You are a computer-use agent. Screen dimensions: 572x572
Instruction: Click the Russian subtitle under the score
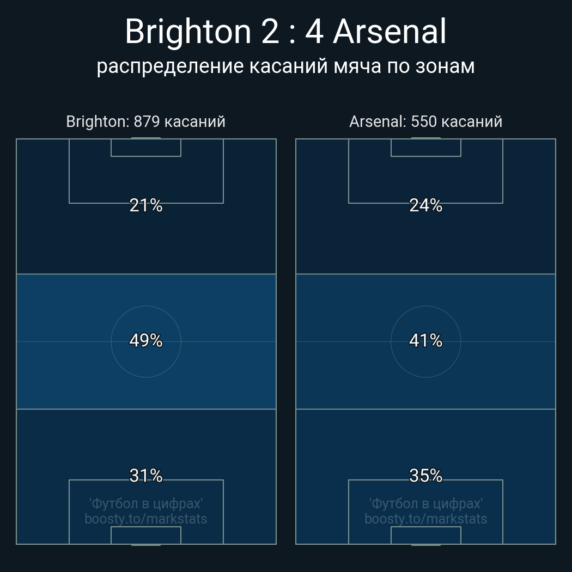[x=285, y=66]
